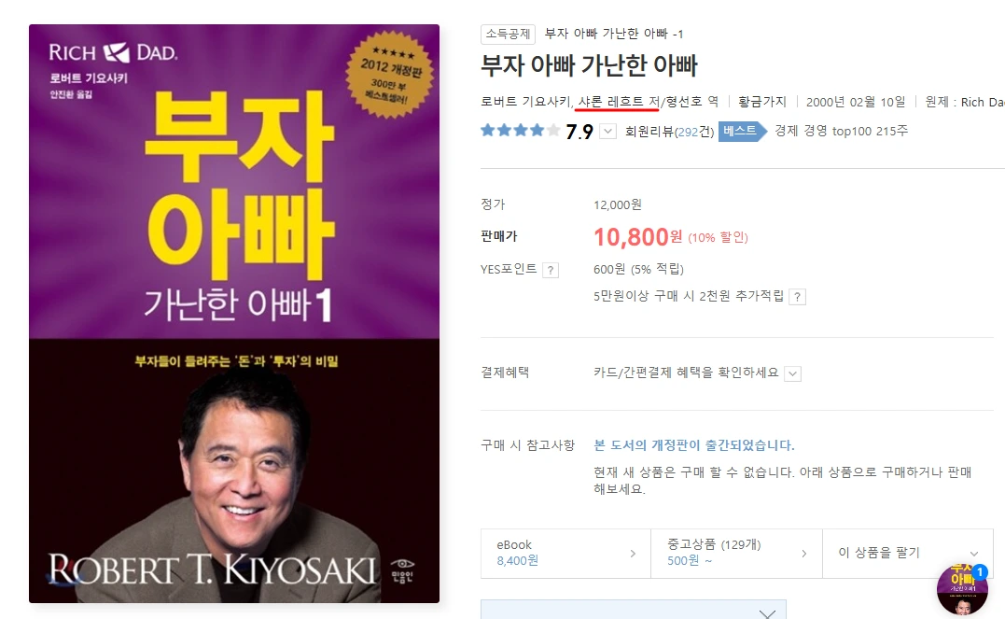Click the star rating icons

point(520,131)
